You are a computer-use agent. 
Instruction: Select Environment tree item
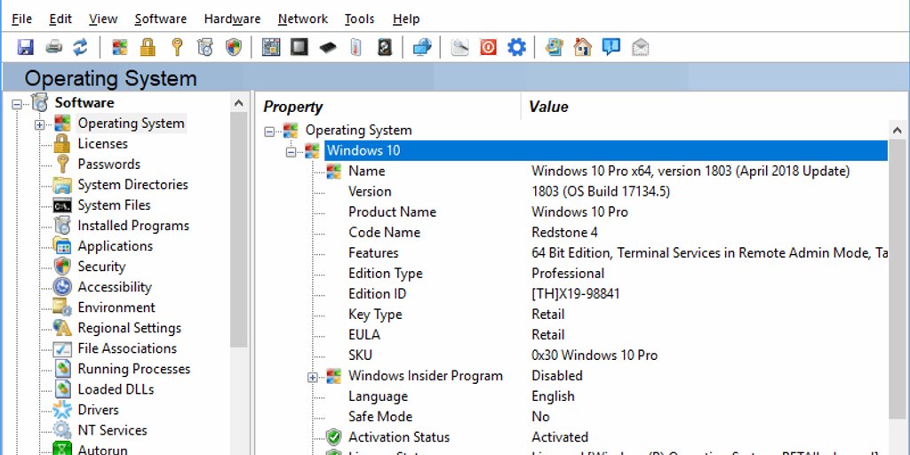click(116, 307)
